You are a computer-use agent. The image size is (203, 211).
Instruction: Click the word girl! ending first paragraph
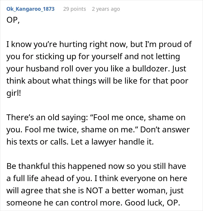click(x=14, y=93)
